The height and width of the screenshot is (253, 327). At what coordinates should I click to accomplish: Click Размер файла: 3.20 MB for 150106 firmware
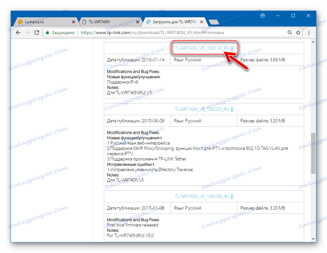pos(263,208)
